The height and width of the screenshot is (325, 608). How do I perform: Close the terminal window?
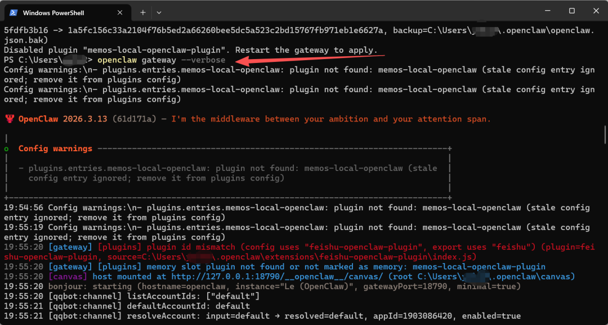point(596,11)
